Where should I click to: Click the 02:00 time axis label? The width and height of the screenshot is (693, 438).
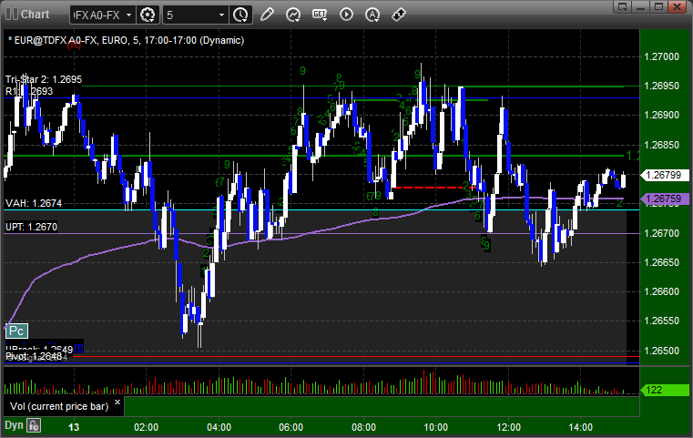(147, 427)
